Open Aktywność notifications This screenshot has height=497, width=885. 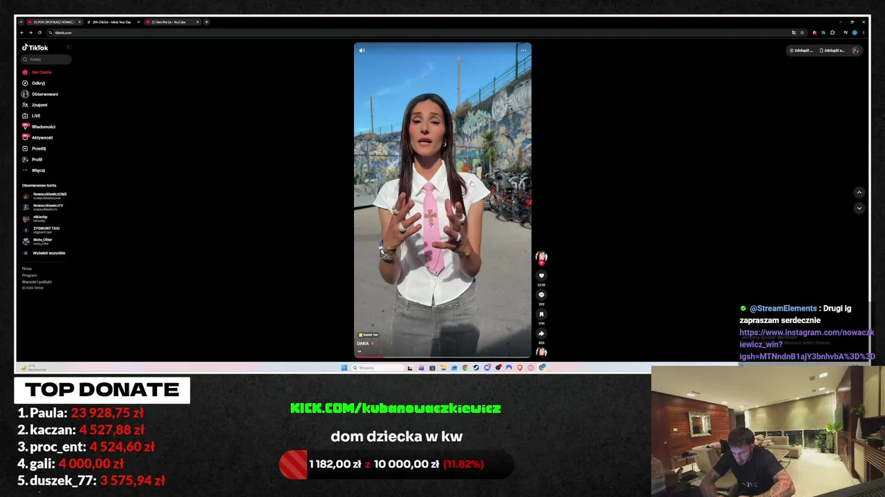[x=37, y=137]
